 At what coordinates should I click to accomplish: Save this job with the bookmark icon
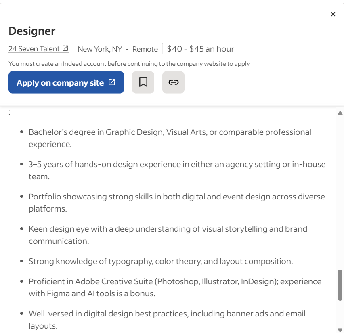click(143, 82)
